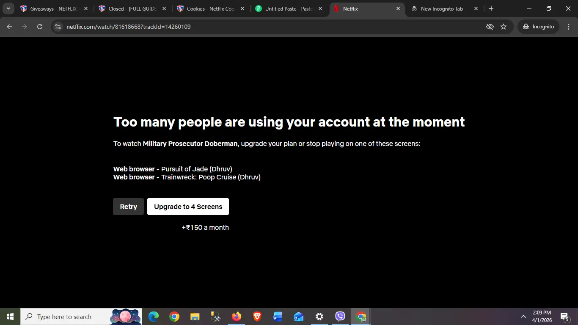Close the Giveaways - NETFLIX tab
Screen dimensions: 578x325
coord(86,8)
